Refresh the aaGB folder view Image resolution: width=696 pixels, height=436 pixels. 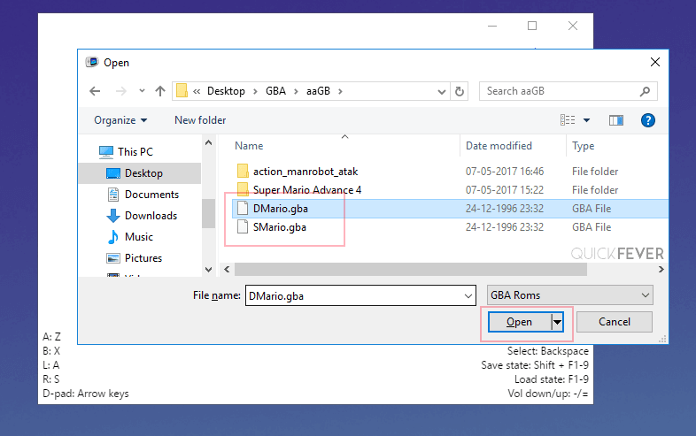460,91
